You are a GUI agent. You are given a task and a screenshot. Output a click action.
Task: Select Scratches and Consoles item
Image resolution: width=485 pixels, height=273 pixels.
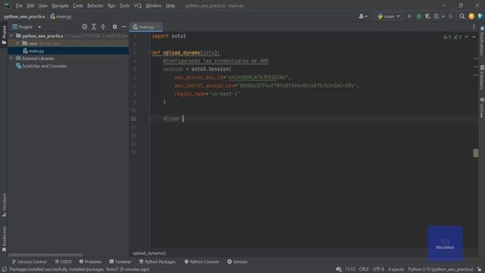point(41,66)
